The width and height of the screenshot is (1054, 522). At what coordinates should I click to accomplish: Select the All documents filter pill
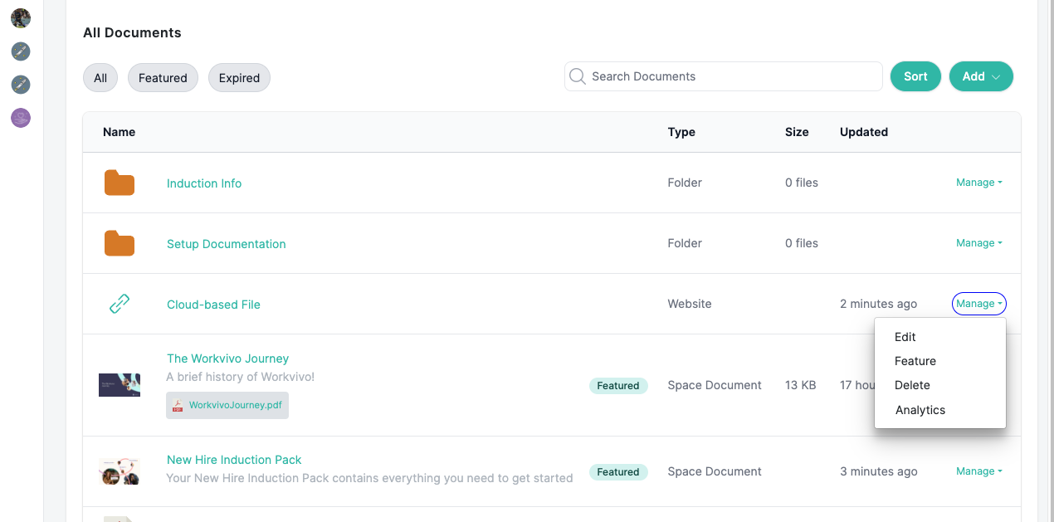point(100,77)
